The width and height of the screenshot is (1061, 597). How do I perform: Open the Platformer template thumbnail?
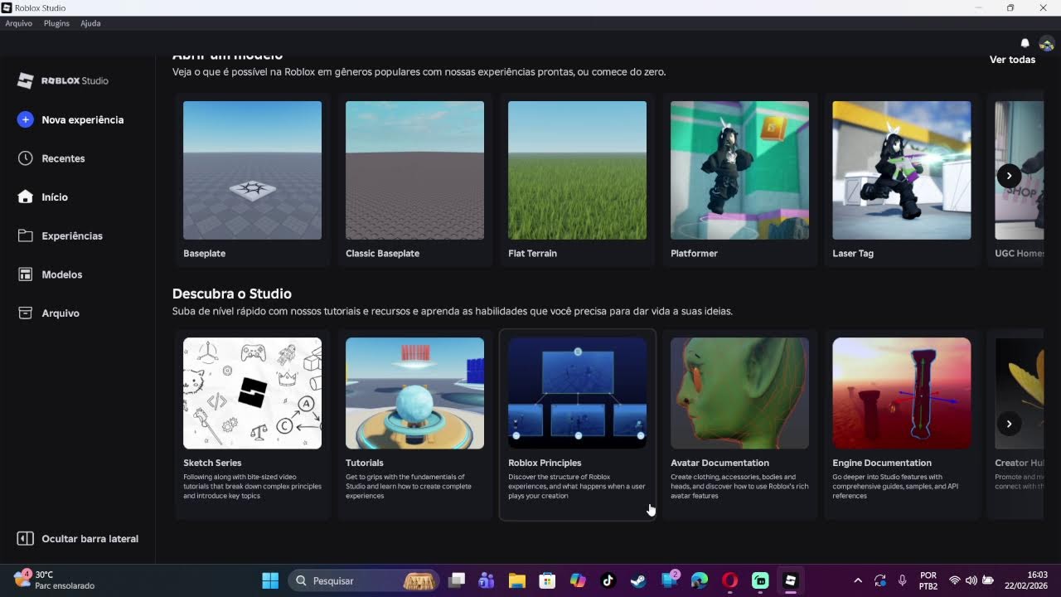[x=739, y=170]
